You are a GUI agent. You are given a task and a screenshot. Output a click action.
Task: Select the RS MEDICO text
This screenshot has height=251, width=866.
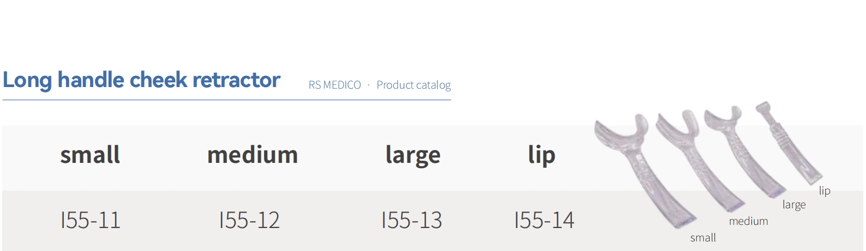tap(335, 85)
